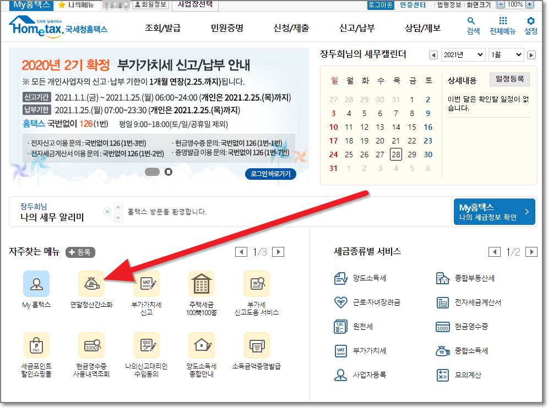Viewport: 548px width, 408px height.
Task: Select calendar date 25
Action: coord(349,155)
